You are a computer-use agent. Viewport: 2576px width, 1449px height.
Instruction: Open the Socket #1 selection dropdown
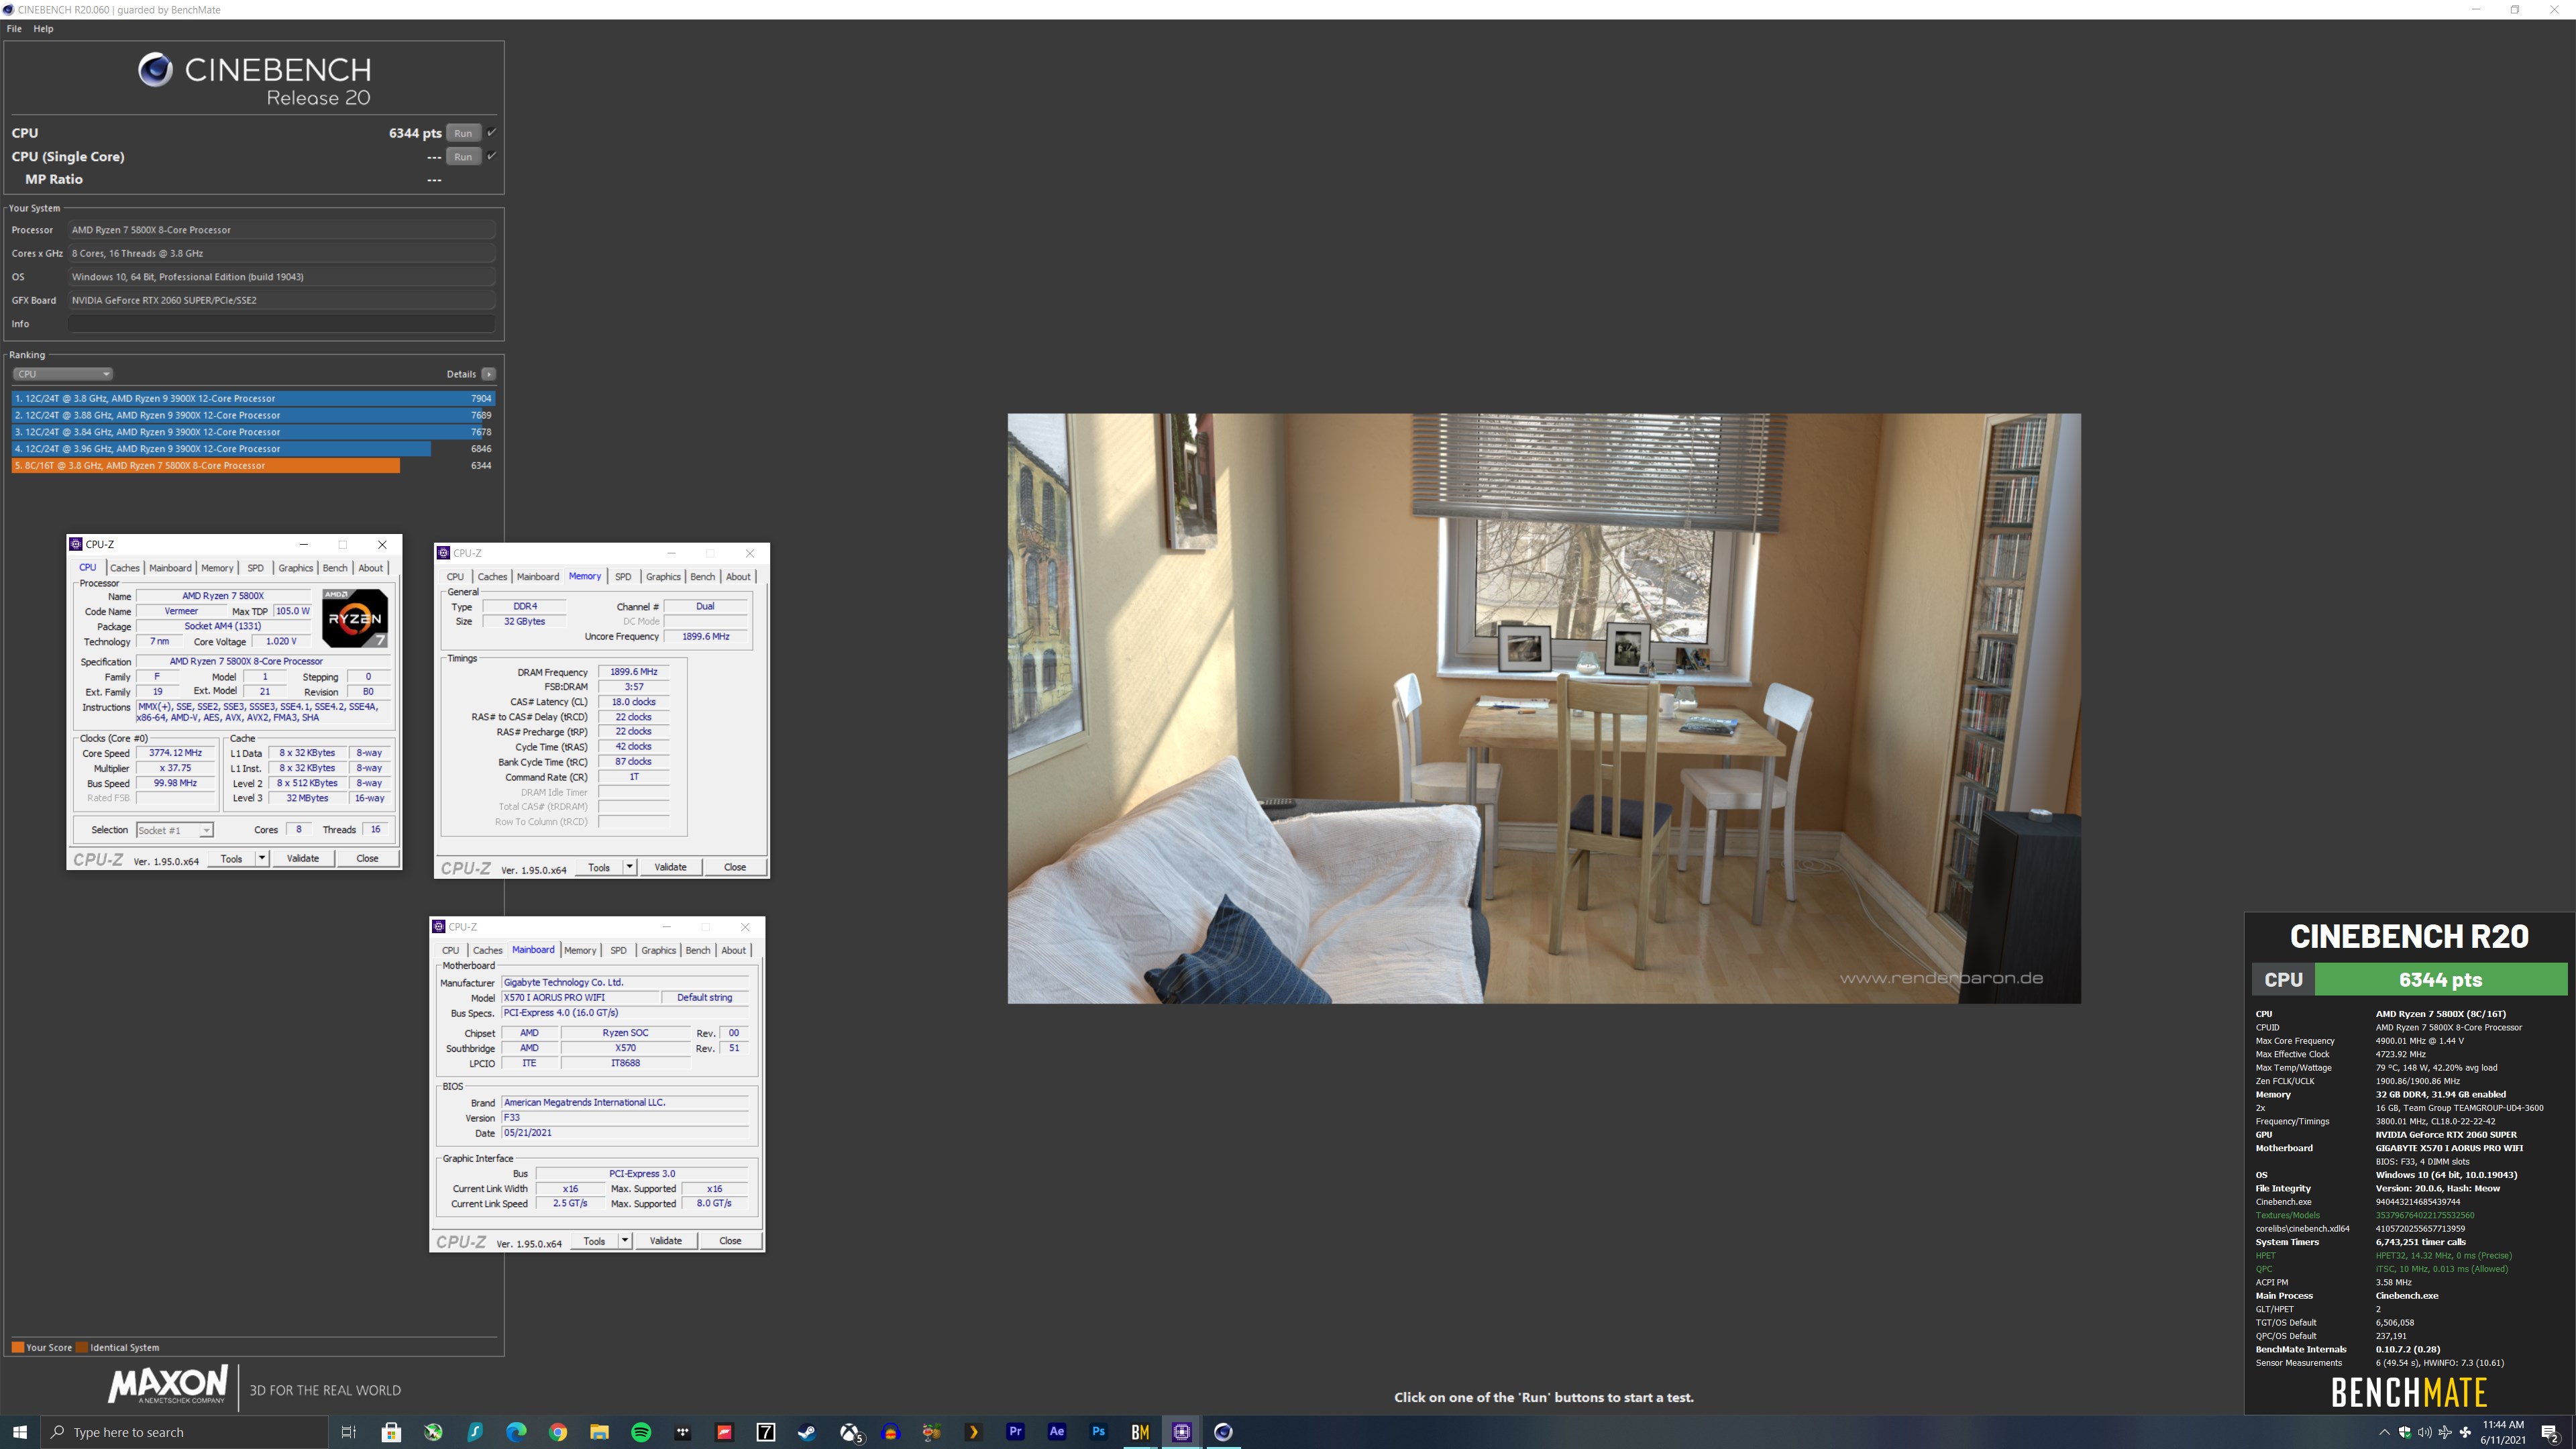point(175,830)
